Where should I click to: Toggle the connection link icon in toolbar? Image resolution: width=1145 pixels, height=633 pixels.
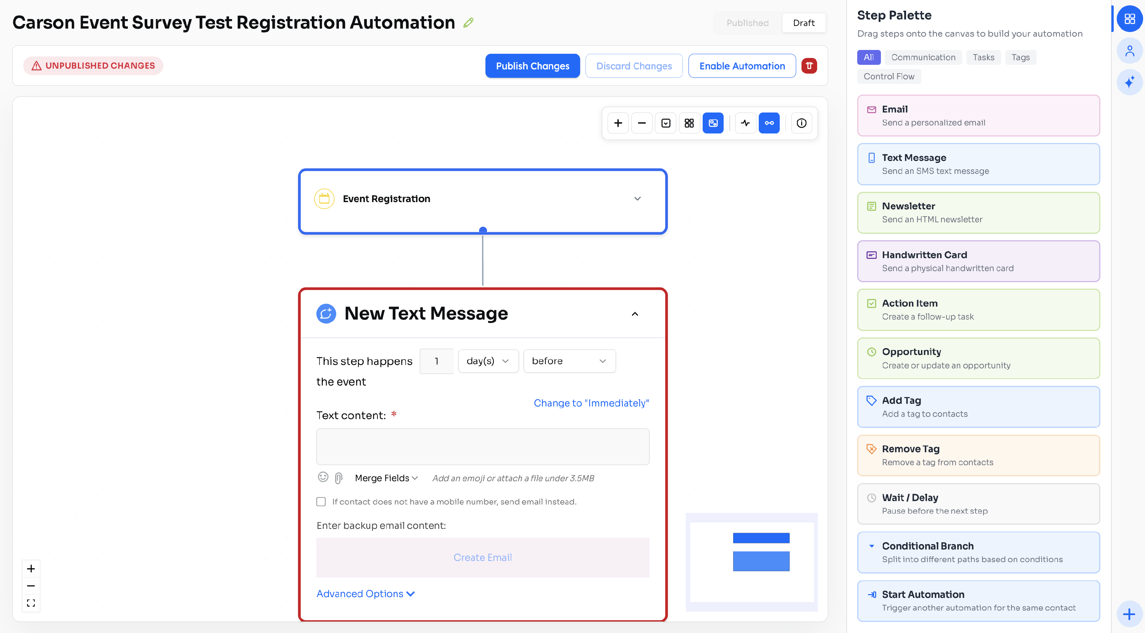tap(769, 123)
